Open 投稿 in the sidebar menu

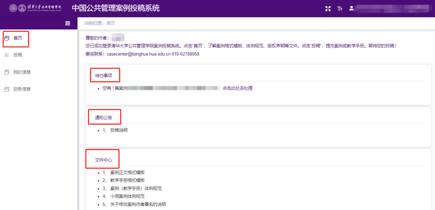18,55
